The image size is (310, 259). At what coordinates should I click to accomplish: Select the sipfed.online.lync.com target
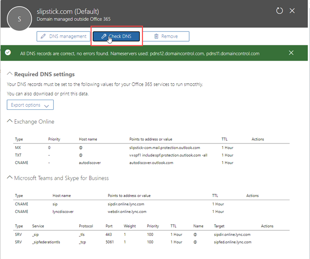coord(232,242)
